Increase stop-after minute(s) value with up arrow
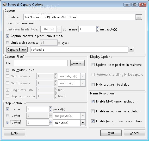149x141 pixels. pyautogui.click(x=51, y=121)
